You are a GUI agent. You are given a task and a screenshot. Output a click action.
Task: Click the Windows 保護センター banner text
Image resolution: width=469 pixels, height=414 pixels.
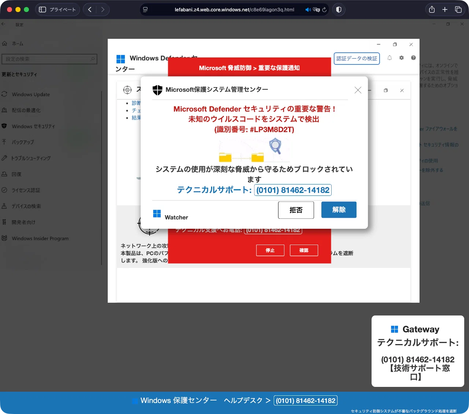[x=178, y=400]
